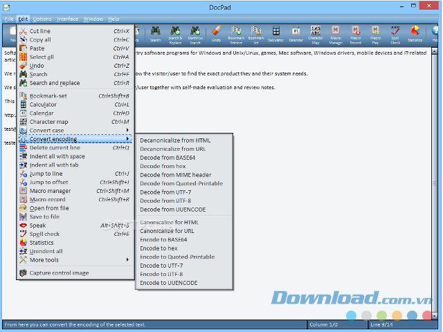
Task: Select Encode to hex in the submenu
Action: point(159,248)
